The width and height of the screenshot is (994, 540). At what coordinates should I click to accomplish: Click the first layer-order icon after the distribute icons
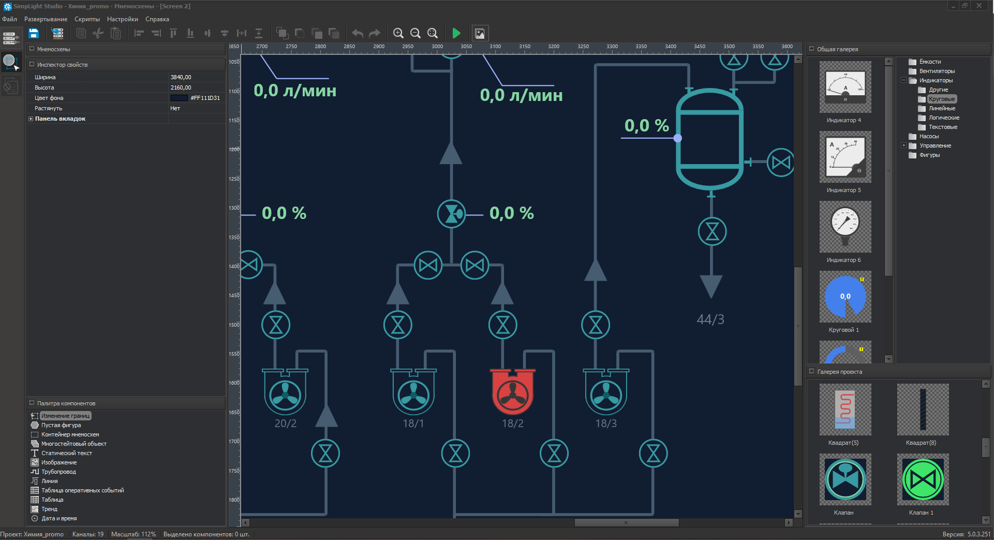pyautogui.click(x=283, y=34)
